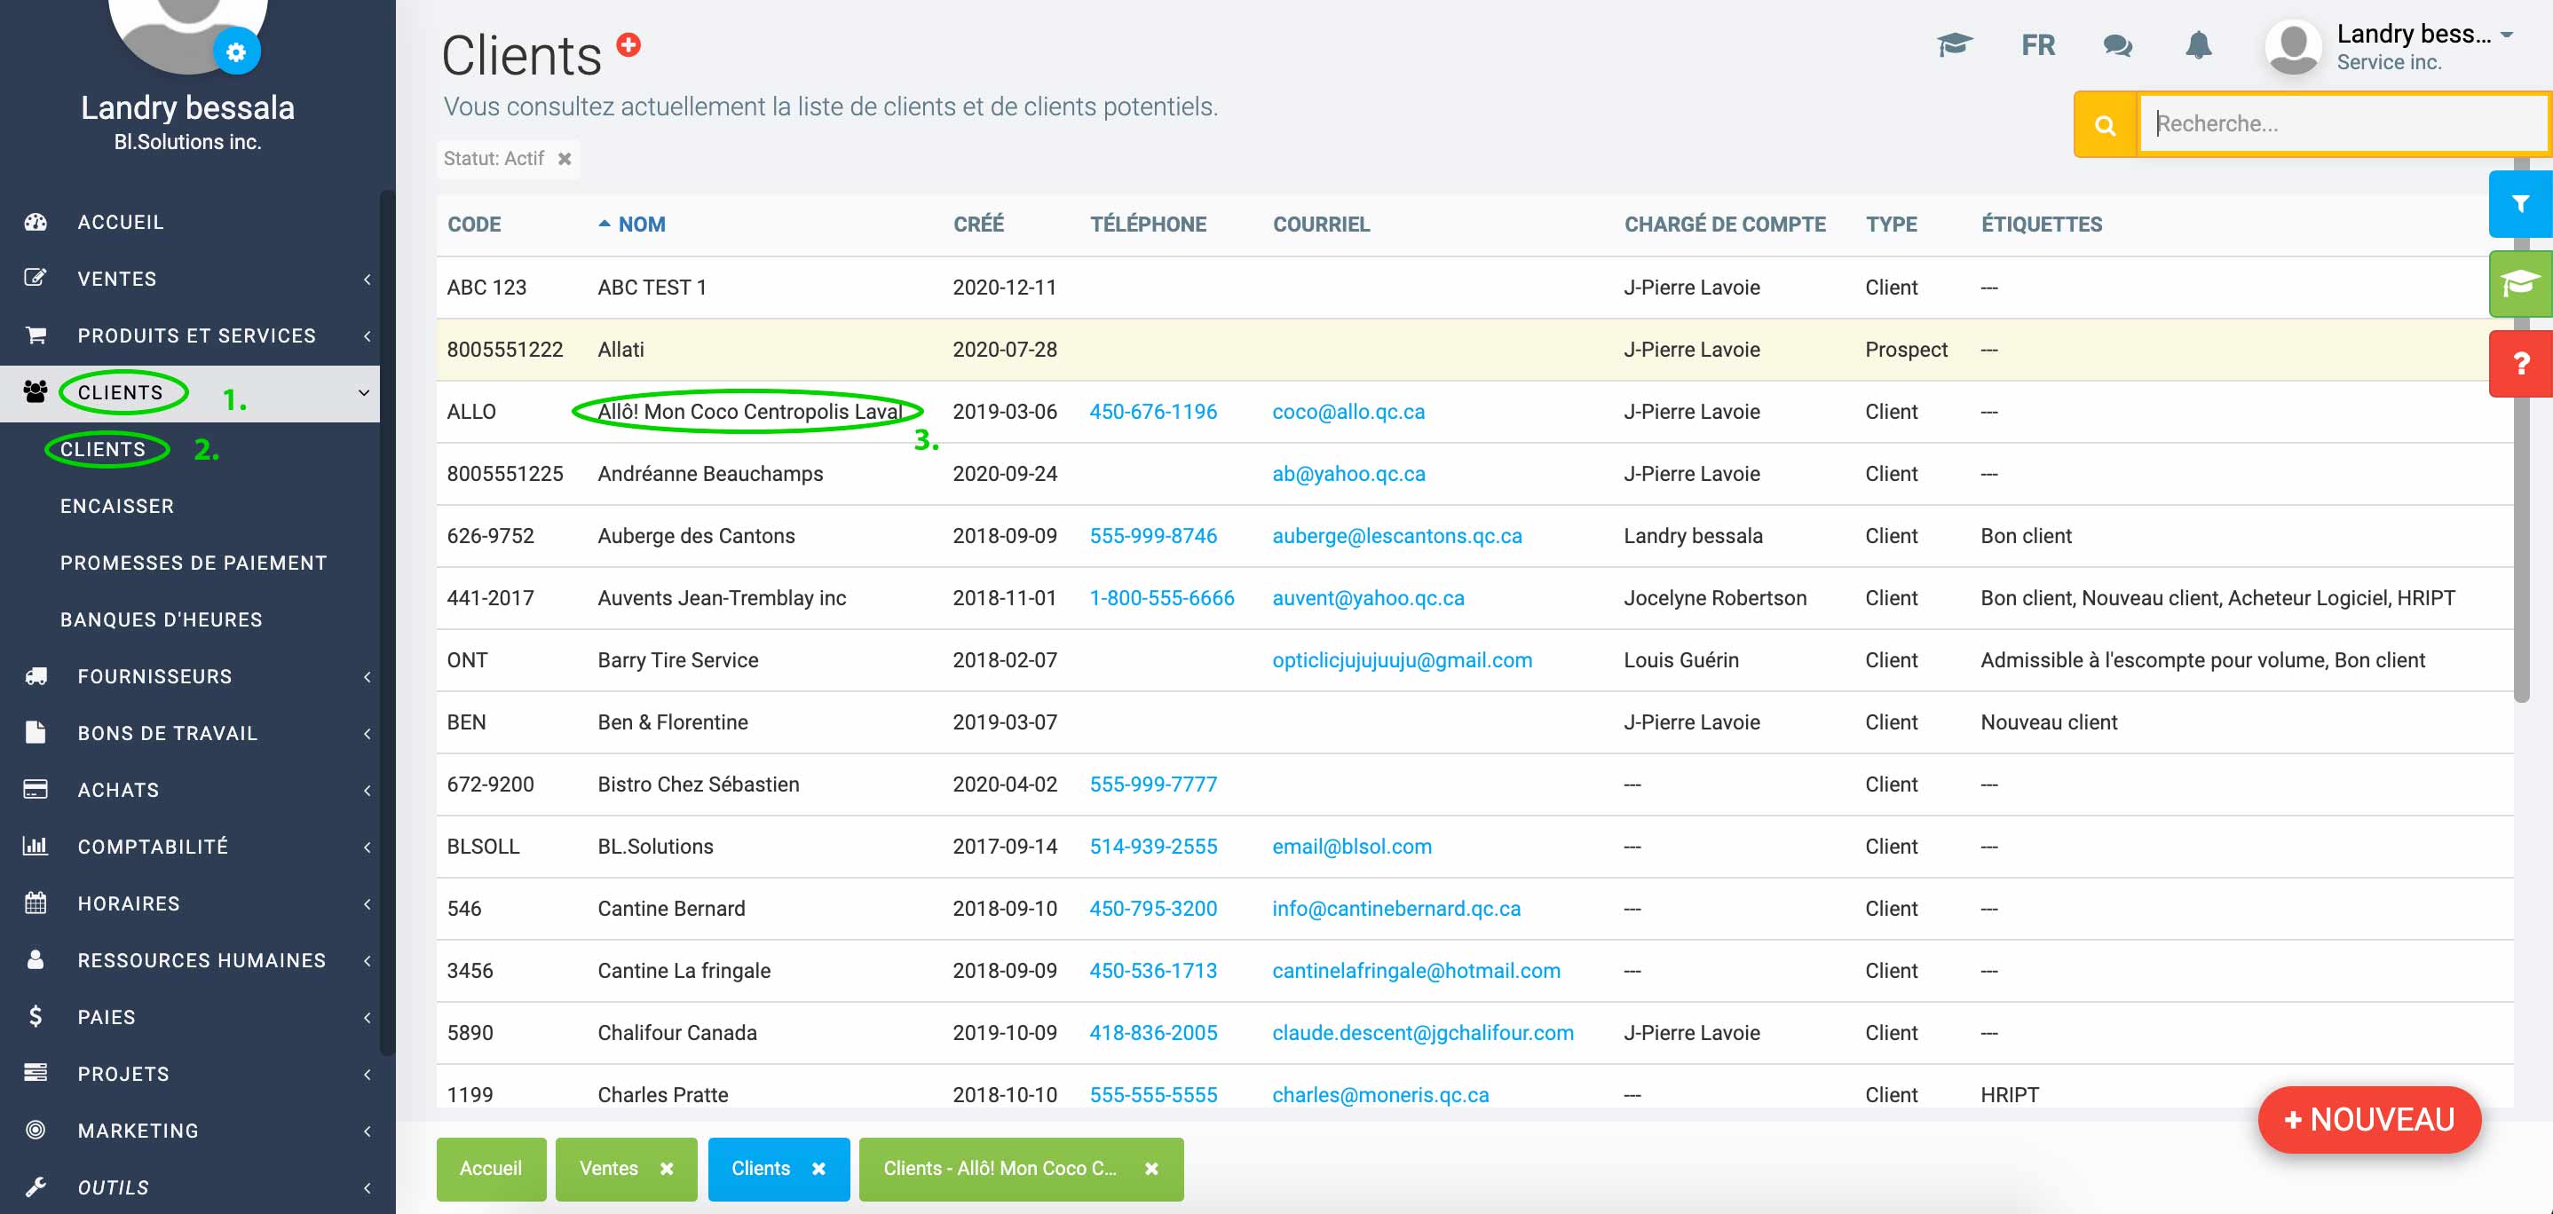Viewport: 2553px width, 1214px height.
Task: Sort the table by the NOM column header
Action: click(641, 224)
